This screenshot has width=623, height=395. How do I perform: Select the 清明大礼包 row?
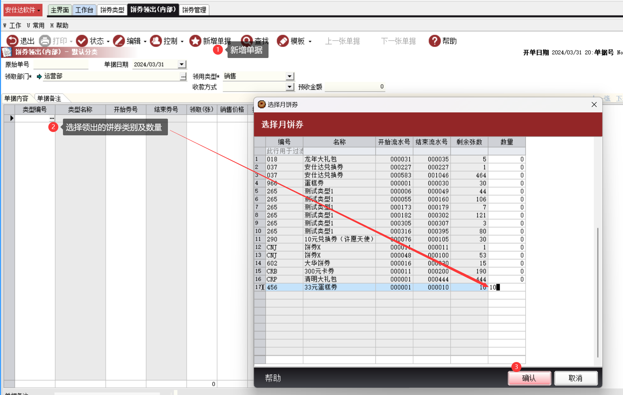coord(390,279)
